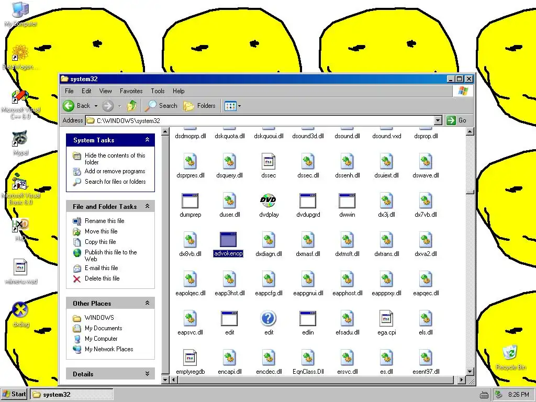Open the Edit menu
Image resolution: width=536 pixels, height=402 pixels.
point(86,91)
